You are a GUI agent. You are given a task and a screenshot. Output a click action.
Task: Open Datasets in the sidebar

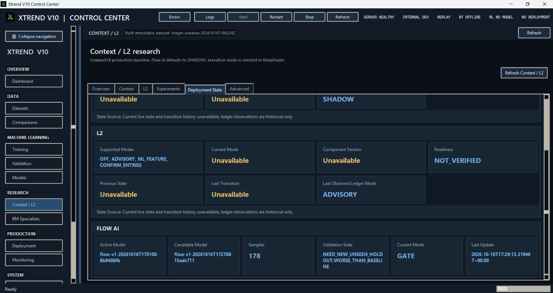click(x=34, y=108)
